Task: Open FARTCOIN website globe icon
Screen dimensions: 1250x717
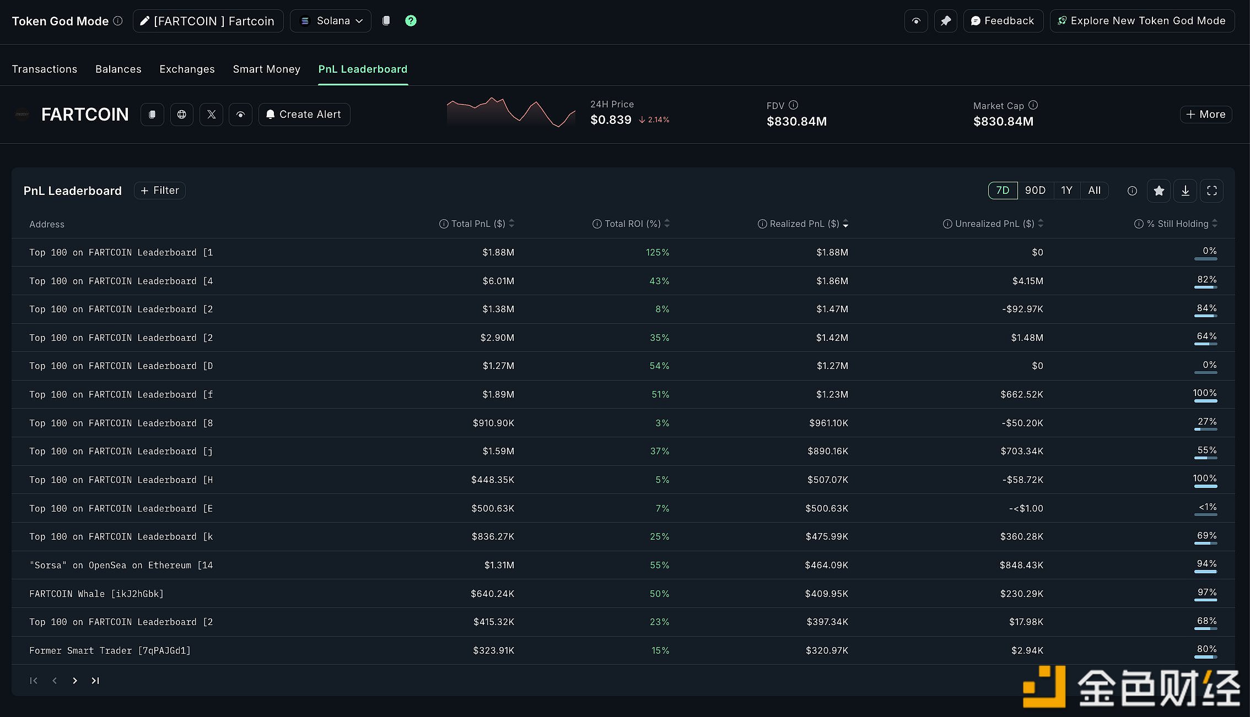Action: point(182,115)
